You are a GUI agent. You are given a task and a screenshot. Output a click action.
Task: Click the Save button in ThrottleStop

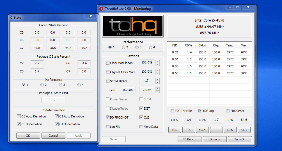[114, 139]
